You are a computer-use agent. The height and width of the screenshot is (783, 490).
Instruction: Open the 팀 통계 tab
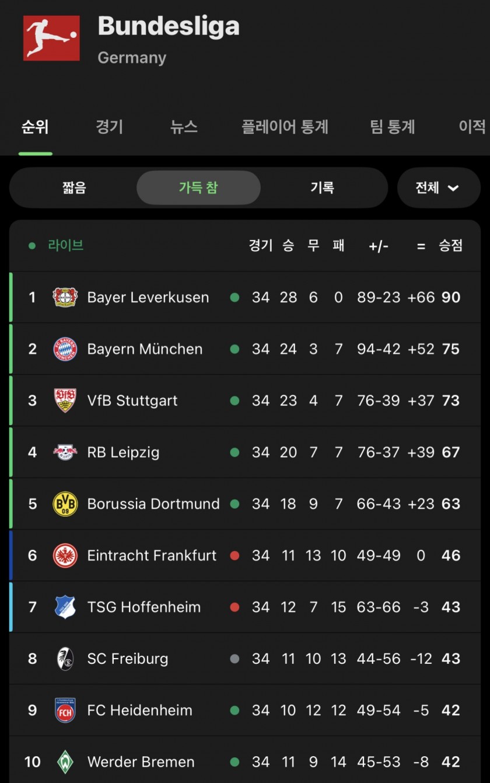tap(393, 127)
